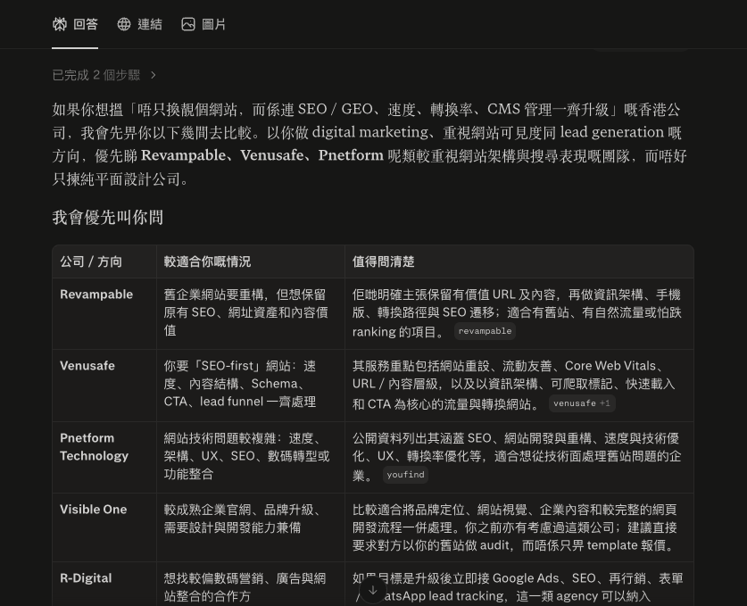Switch to the 圖片 images tab
This screenshot has height=606, width=747.
(x=203, y=24)
